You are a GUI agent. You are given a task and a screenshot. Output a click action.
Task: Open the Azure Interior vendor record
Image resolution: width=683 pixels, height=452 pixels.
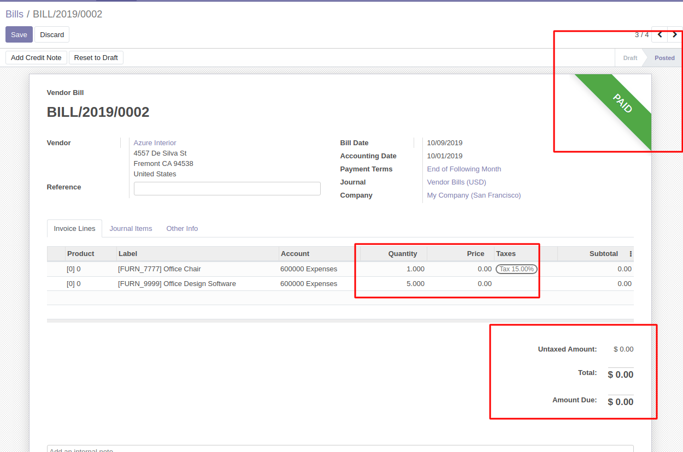point(155,142)
